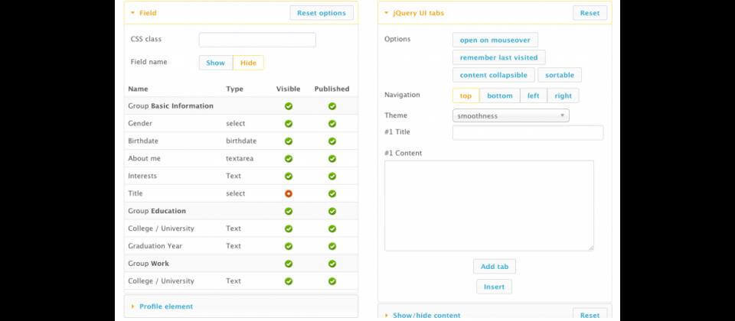Reset the jQuery UI tabs settings
Image resolution: width=735 pixels, height=321 pixels.
pyautogui.click(x=590, y=13)
